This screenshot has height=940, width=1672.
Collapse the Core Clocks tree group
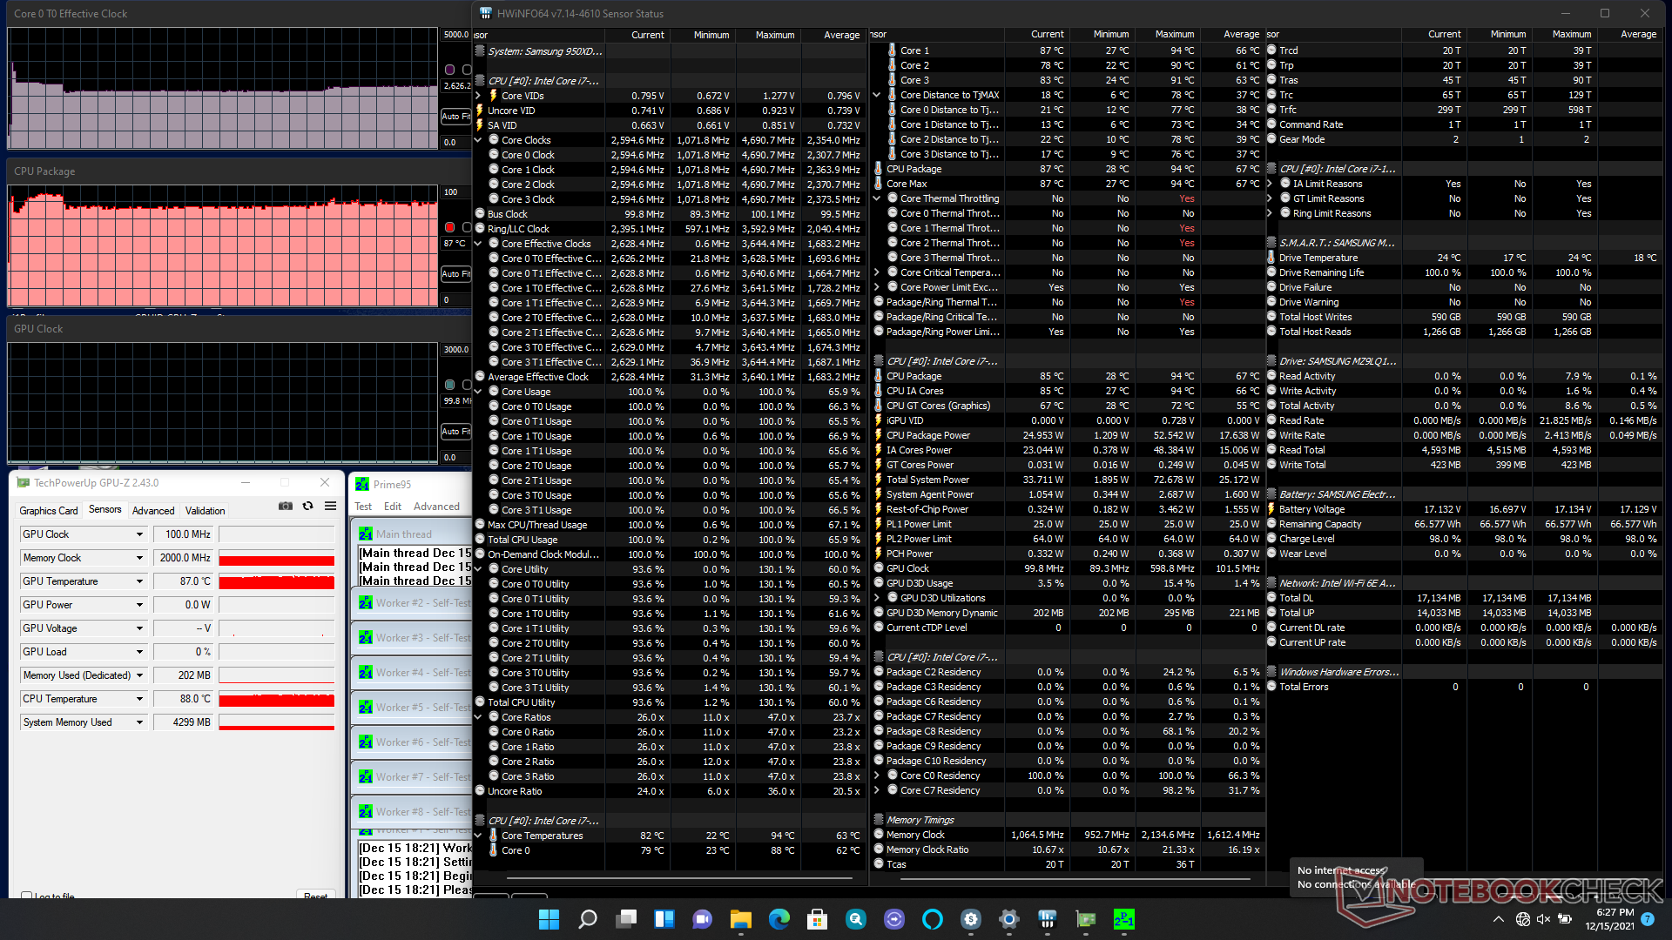pos(478,140)
